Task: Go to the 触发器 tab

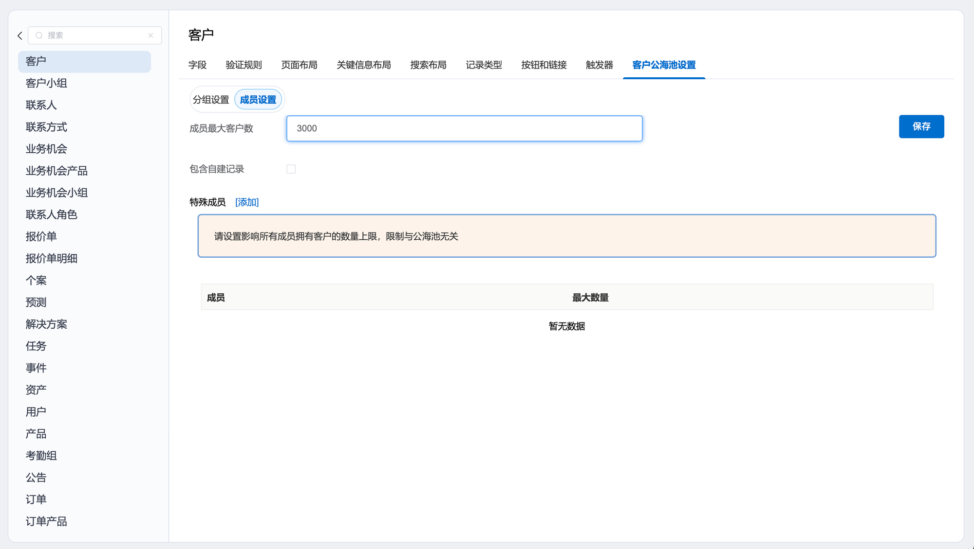Action: pos(599,65)
